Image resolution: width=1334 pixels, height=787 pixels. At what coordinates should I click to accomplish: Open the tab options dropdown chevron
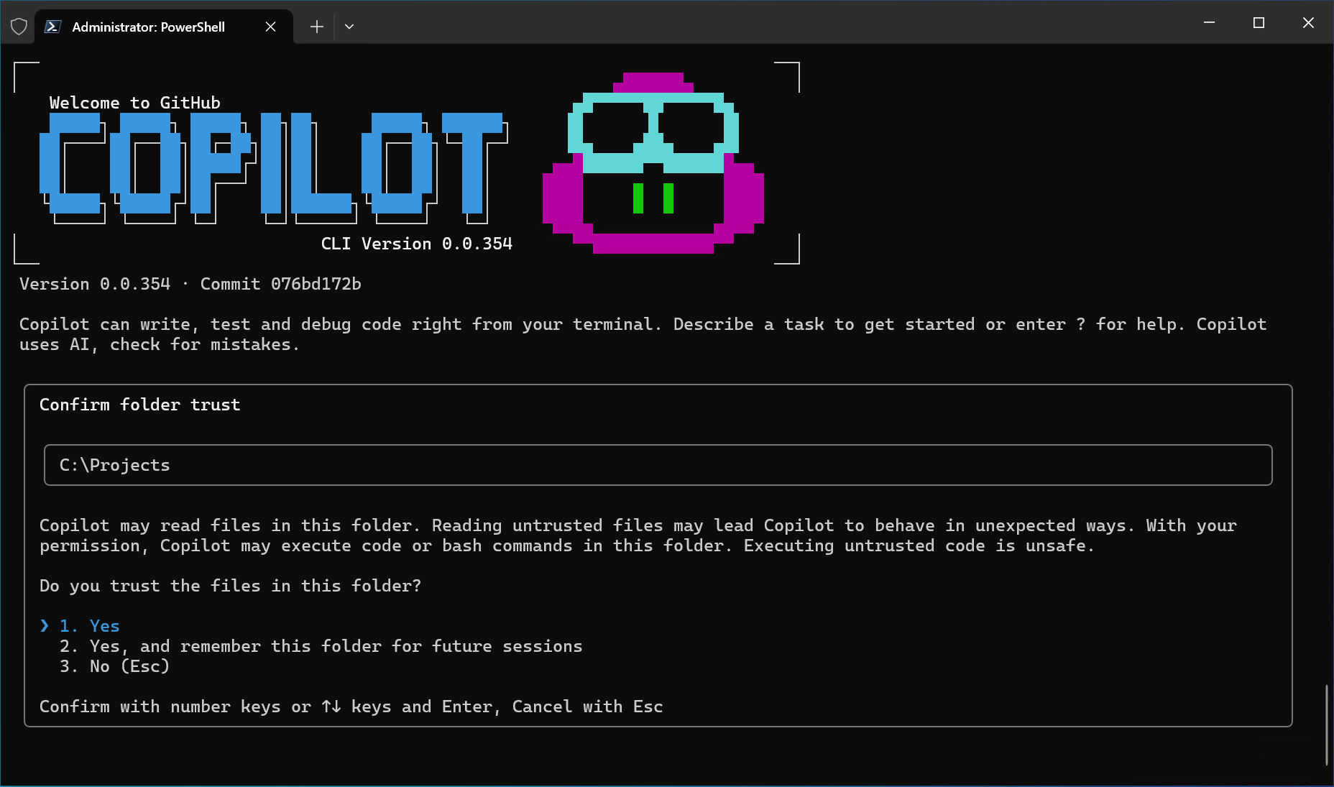[x=349, y=26]
